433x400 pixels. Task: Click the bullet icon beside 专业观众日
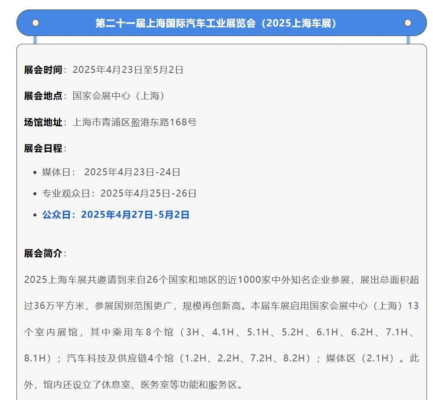pos(35,193)
